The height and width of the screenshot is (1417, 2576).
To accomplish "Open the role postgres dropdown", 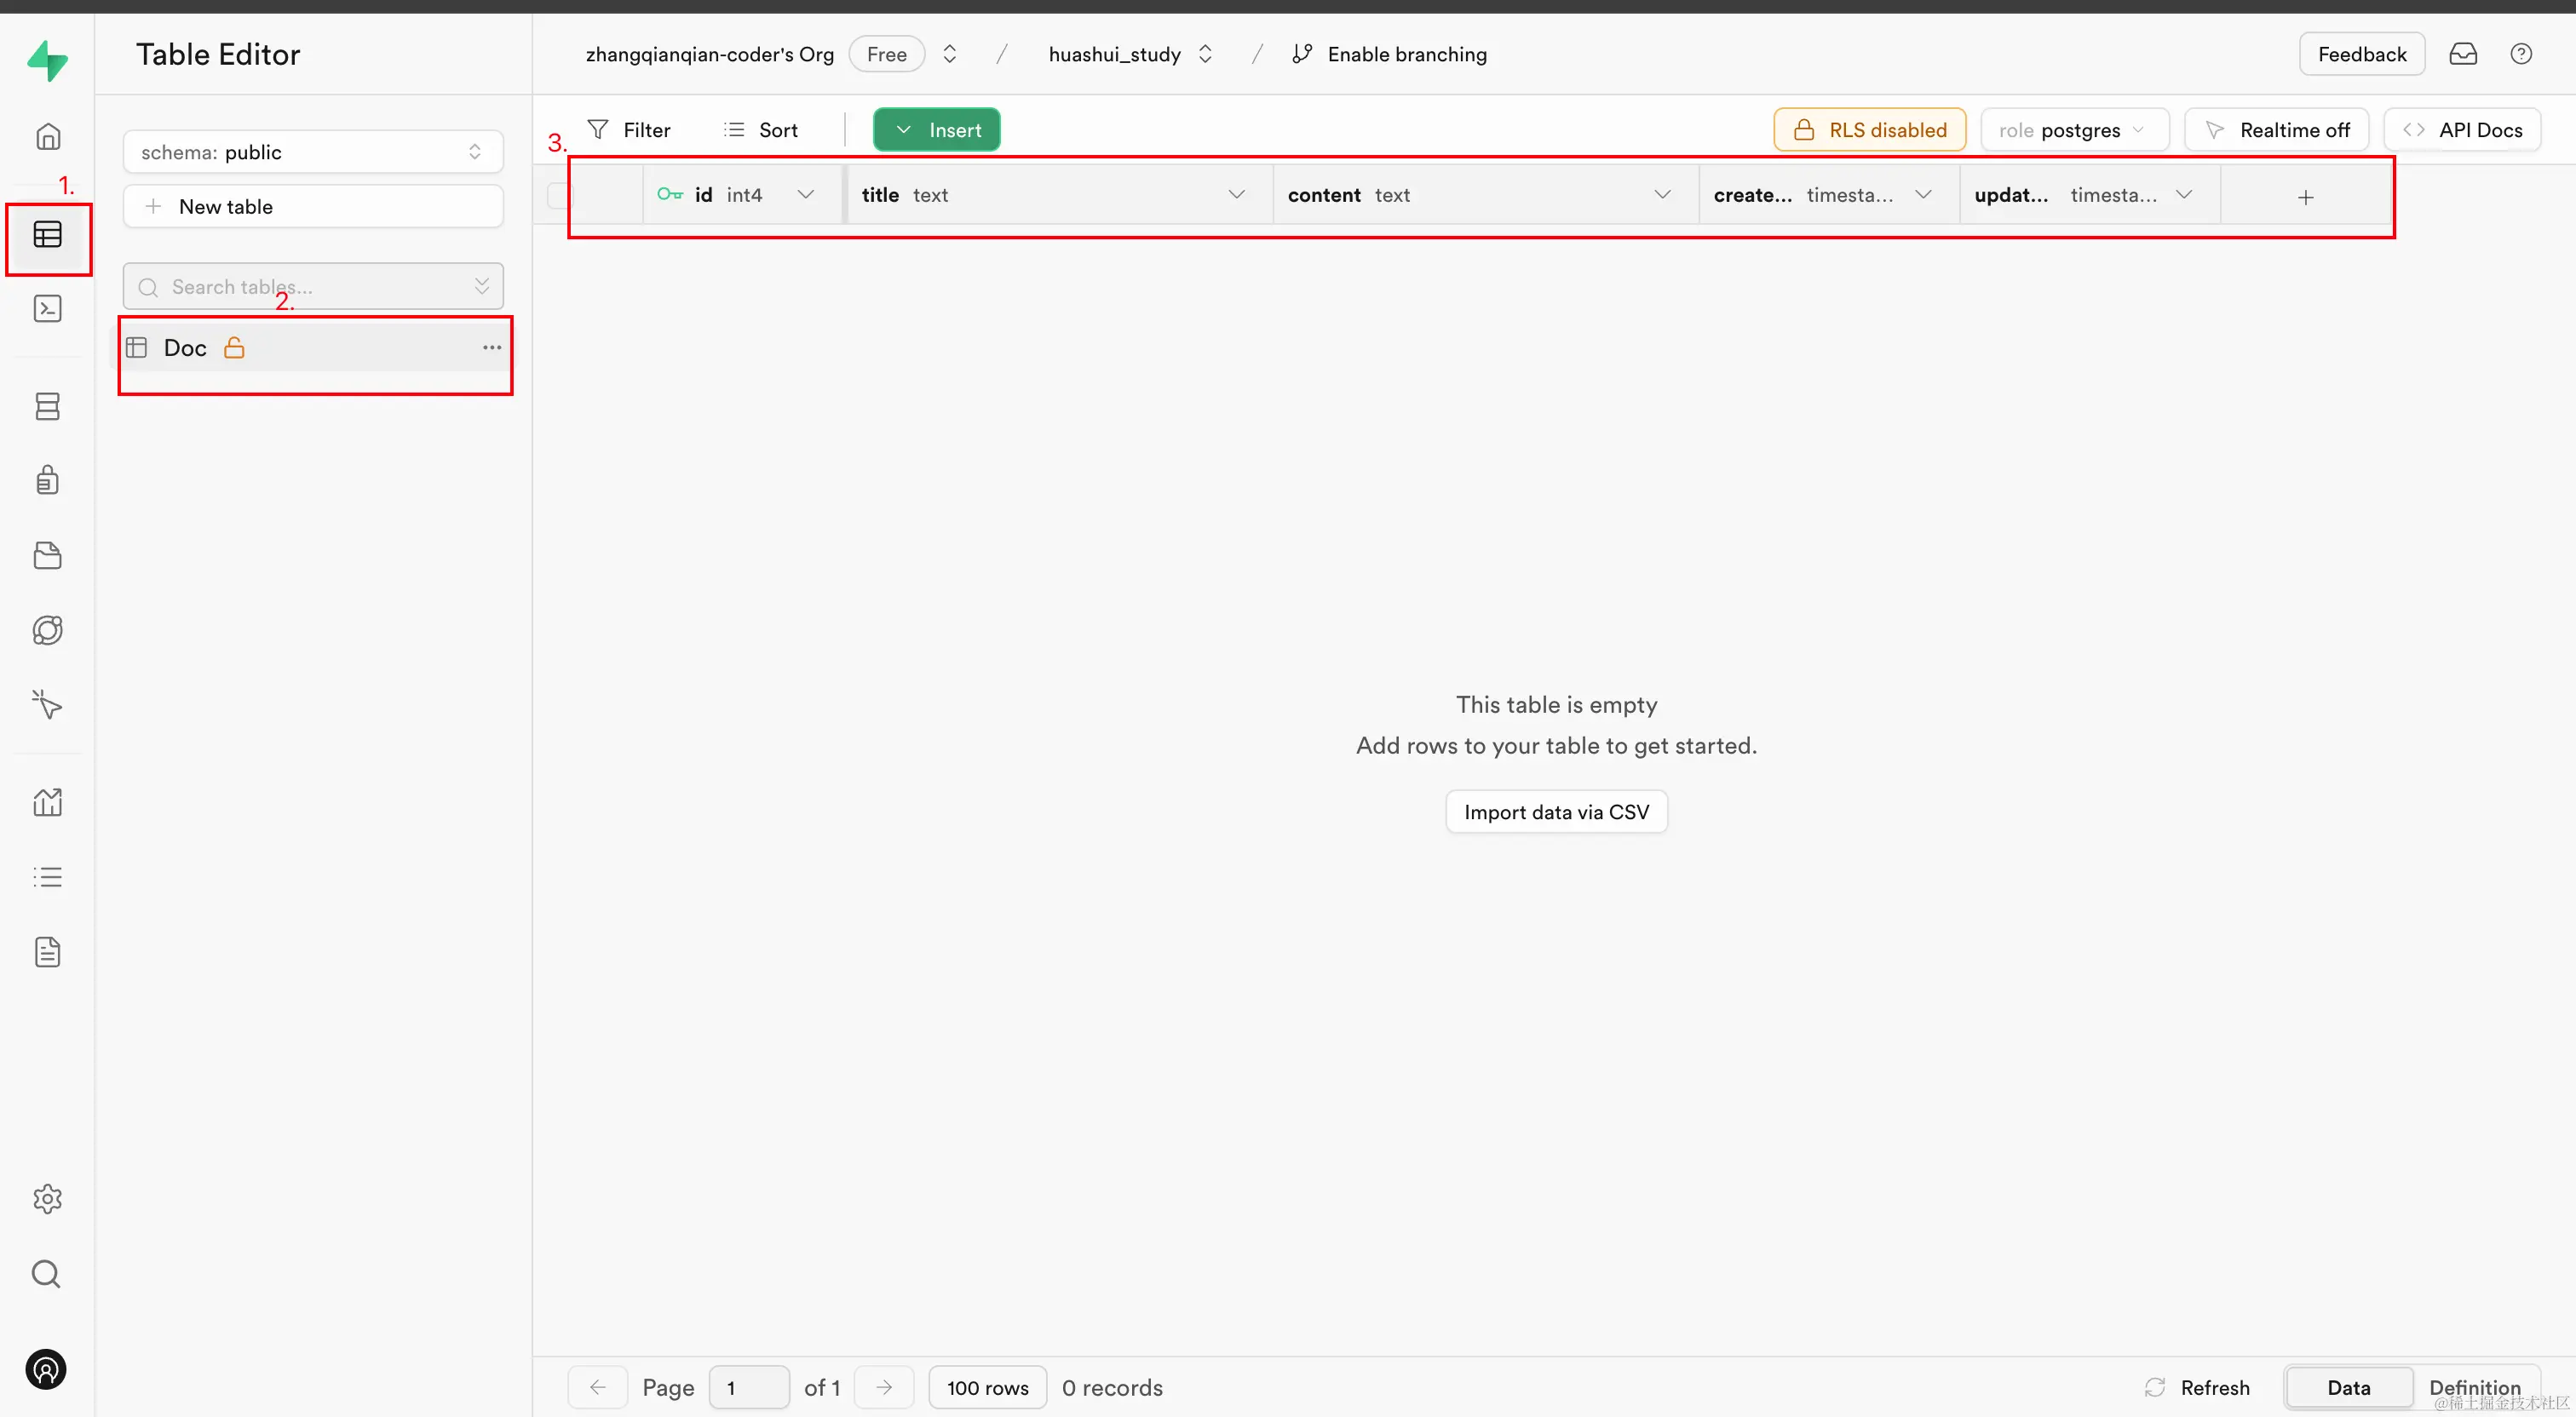I will tap(2073, 130).
